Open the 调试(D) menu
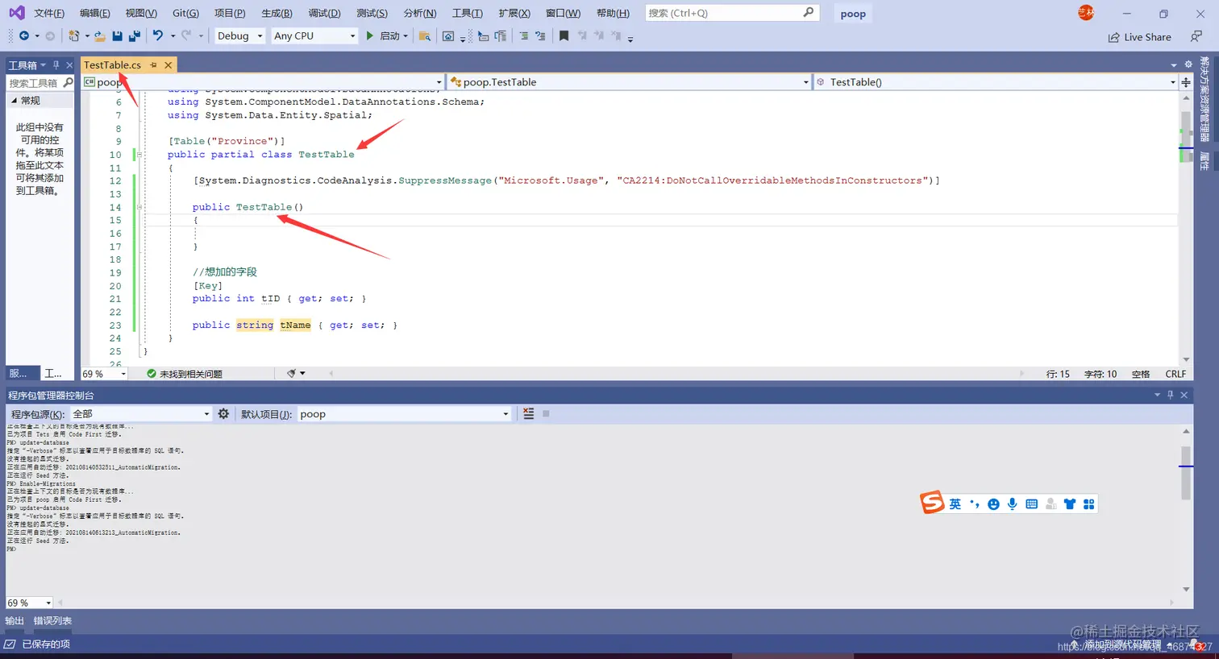The width and height of the screenshot is (1219, 659). click(324, 13)
